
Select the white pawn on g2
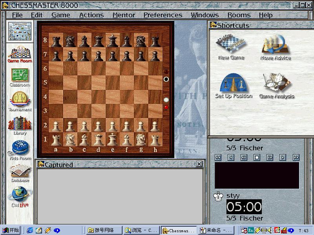141,126
